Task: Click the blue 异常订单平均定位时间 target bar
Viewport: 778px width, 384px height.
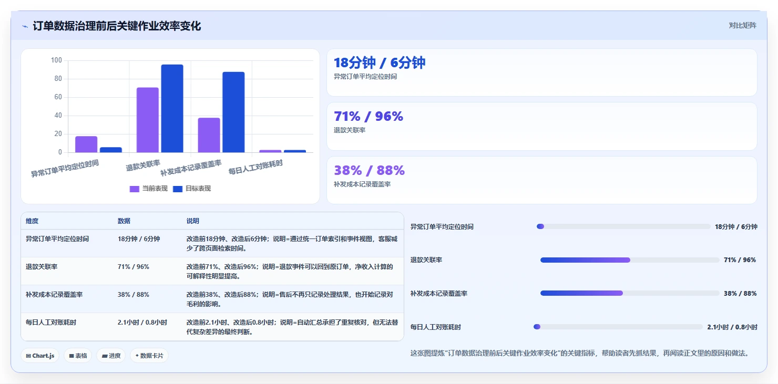Action: click(x=111, y=150)
